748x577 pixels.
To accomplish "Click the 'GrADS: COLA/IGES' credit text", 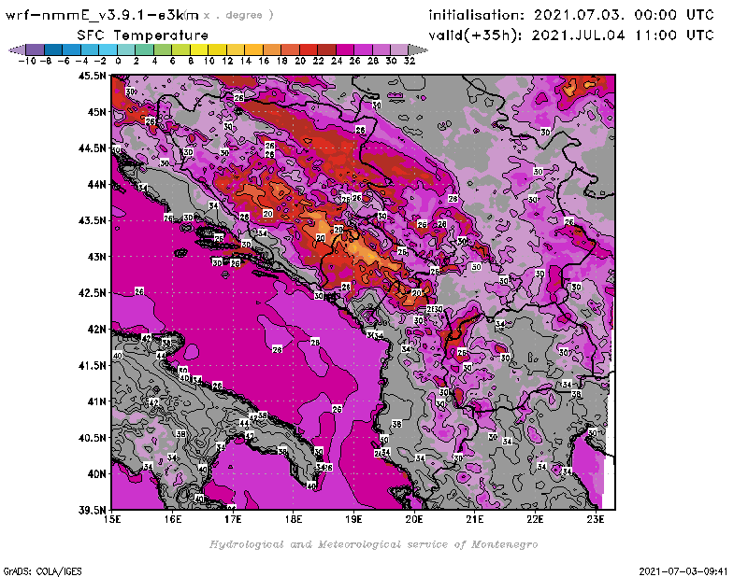I will [x=42, y=570].
